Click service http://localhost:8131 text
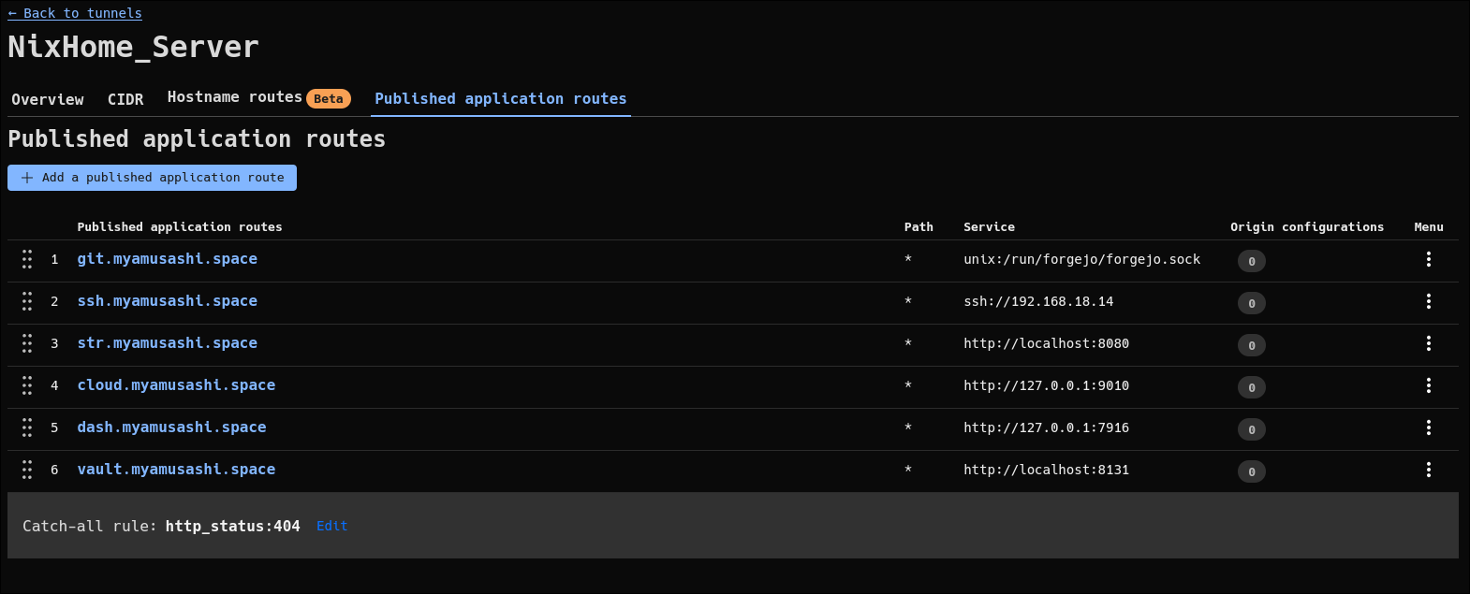Image resolution: width=1470 pixels, height=594 pixels. pyautogui.click(x=1046, y=470)
